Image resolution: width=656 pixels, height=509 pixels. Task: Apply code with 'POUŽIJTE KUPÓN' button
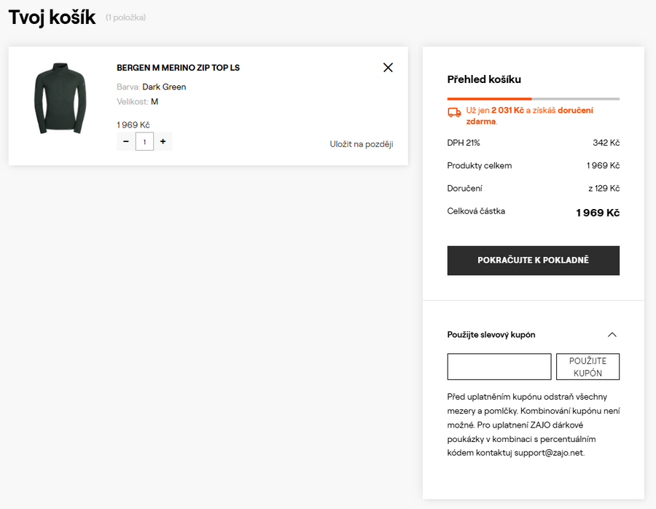[x=587, y=367]
